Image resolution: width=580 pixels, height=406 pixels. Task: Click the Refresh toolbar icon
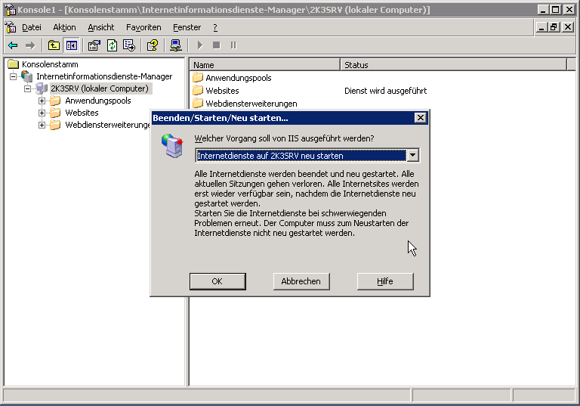(112, 45)
